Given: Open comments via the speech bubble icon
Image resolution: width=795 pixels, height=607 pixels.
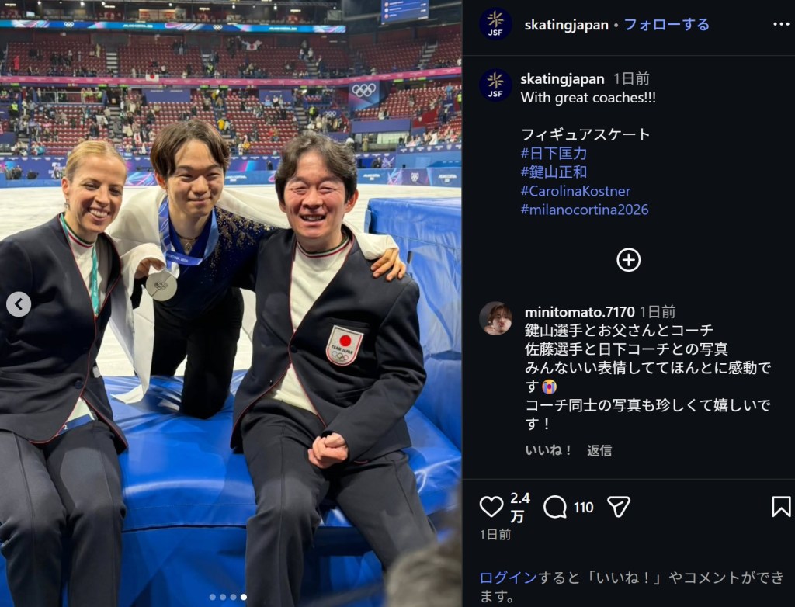Looking at the screenshot, I should pos(554,507).
